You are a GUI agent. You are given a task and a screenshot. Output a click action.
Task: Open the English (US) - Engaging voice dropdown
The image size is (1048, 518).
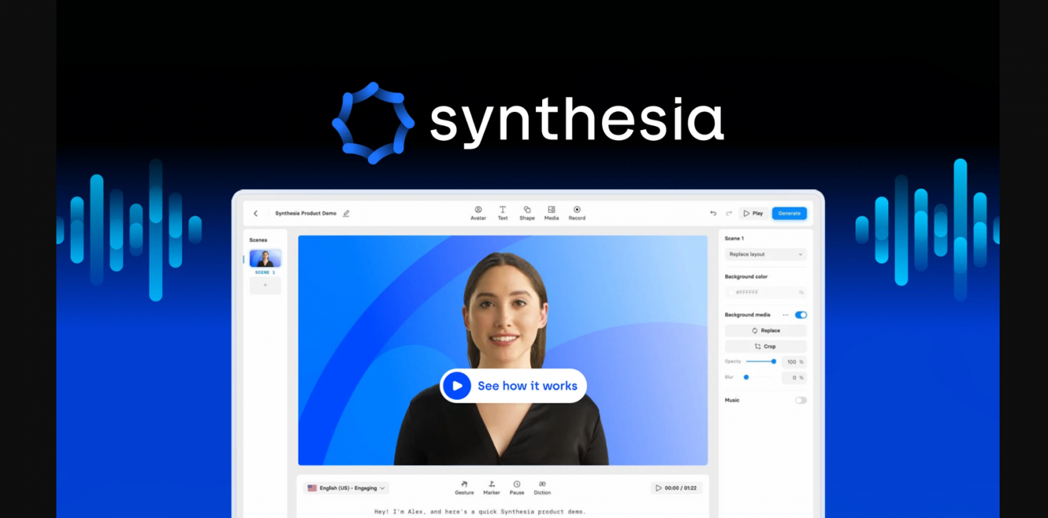tap(347, 488)
